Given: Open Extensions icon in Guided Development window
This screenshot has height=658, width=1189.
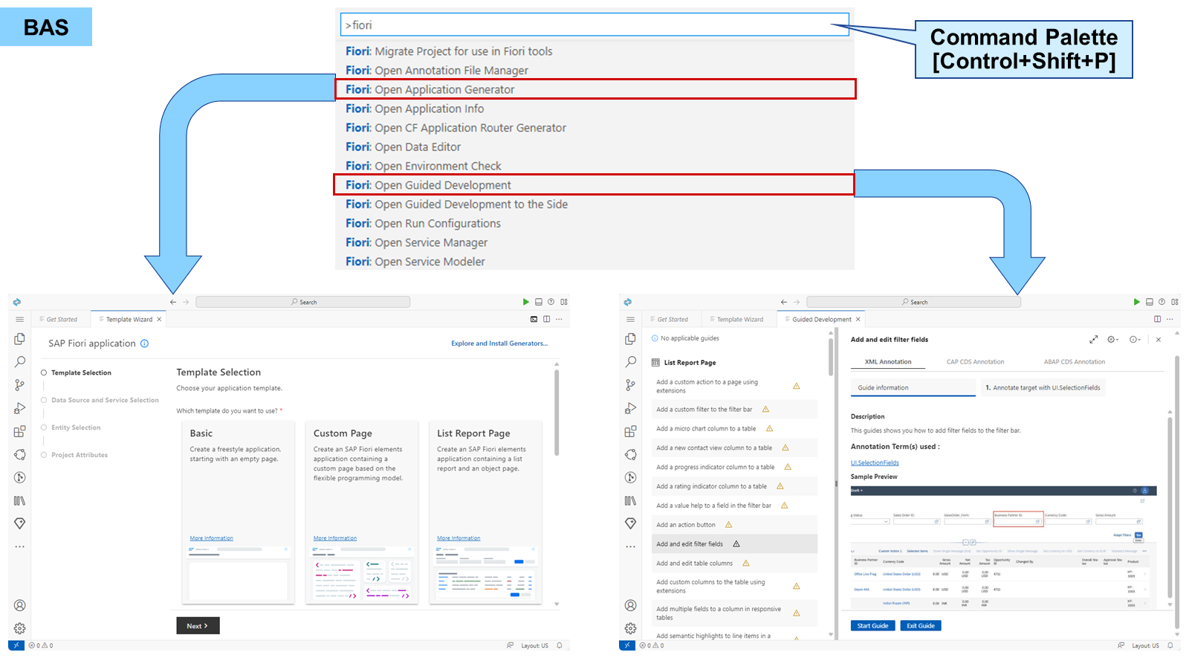Looking at the screenshot, I should click(631, 431).
